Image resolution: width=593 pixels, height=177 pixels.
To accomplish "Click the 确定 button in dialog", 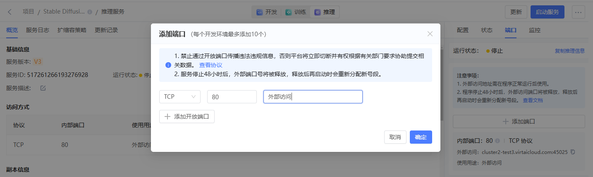I will [421, 137].
